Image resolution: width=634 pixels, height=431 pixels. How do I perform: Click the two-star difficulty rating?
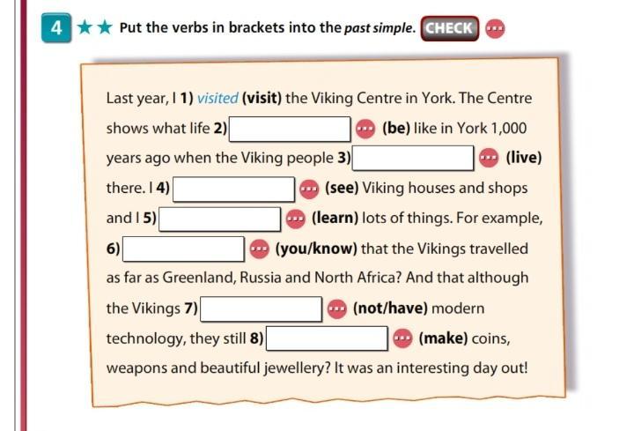click(93, 27)
